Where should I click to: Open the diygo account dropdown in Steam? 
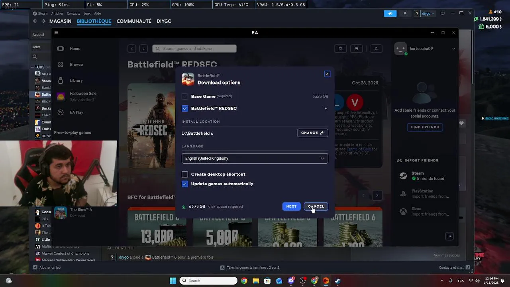428,14
